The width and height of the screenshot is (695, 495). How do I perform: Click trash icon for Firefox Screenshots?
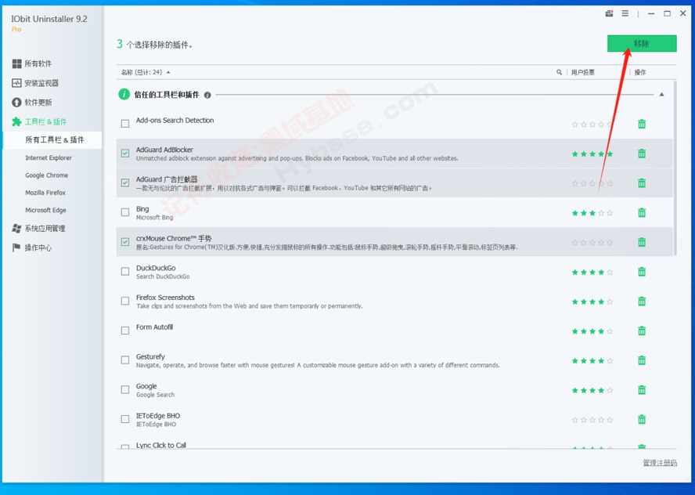click(x=642, y=302)
